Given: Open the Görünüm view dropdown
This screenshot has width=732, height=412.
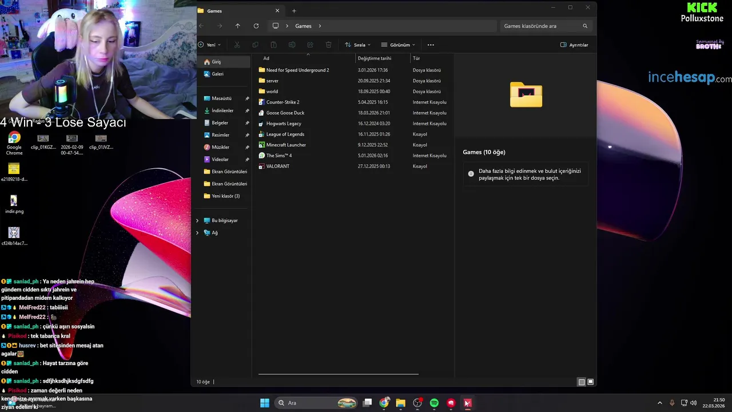Looking at the screenshot, I should pyautogui.click(x=398, y=45).
